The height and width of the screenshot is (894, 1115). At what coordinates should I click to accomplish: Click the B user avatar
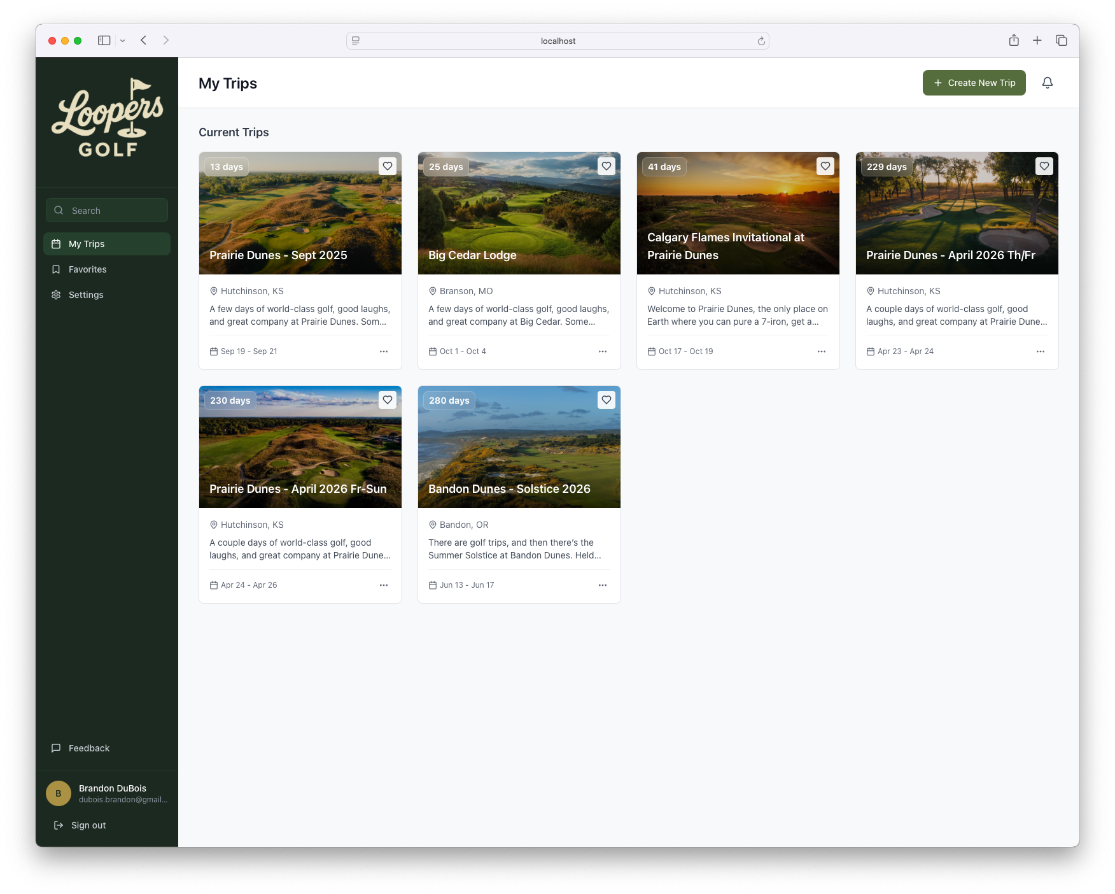tap(59, 793)
